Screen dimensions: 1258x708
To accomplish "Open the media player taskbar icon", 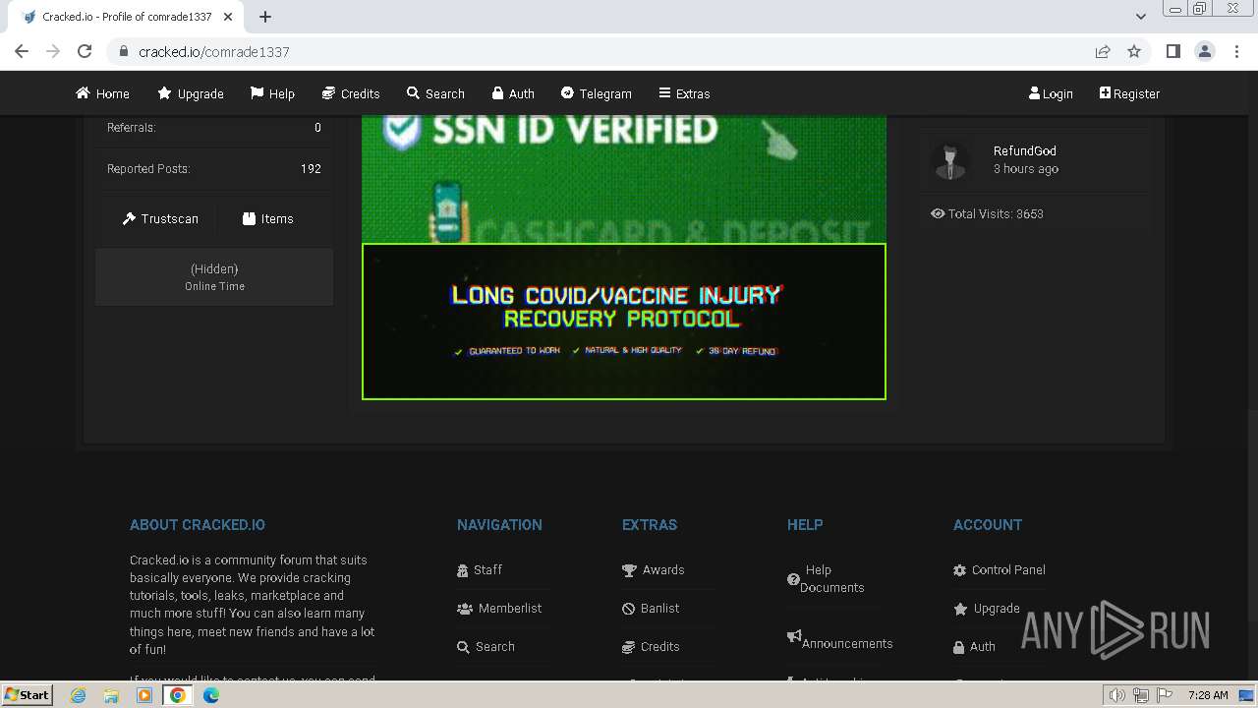I will [144, 695].
